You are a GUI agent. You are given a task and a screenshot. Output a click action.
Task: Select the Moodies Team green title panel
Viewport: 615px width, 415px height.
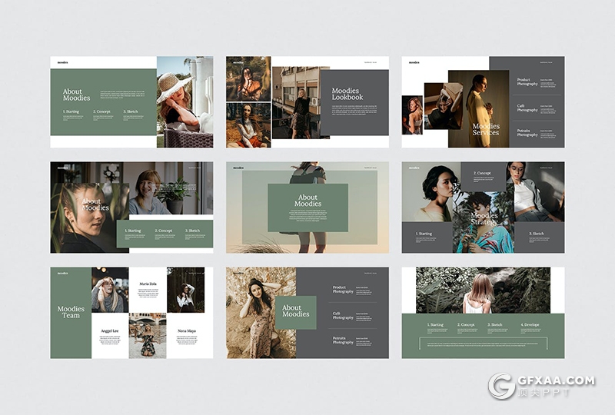(71, 312)
